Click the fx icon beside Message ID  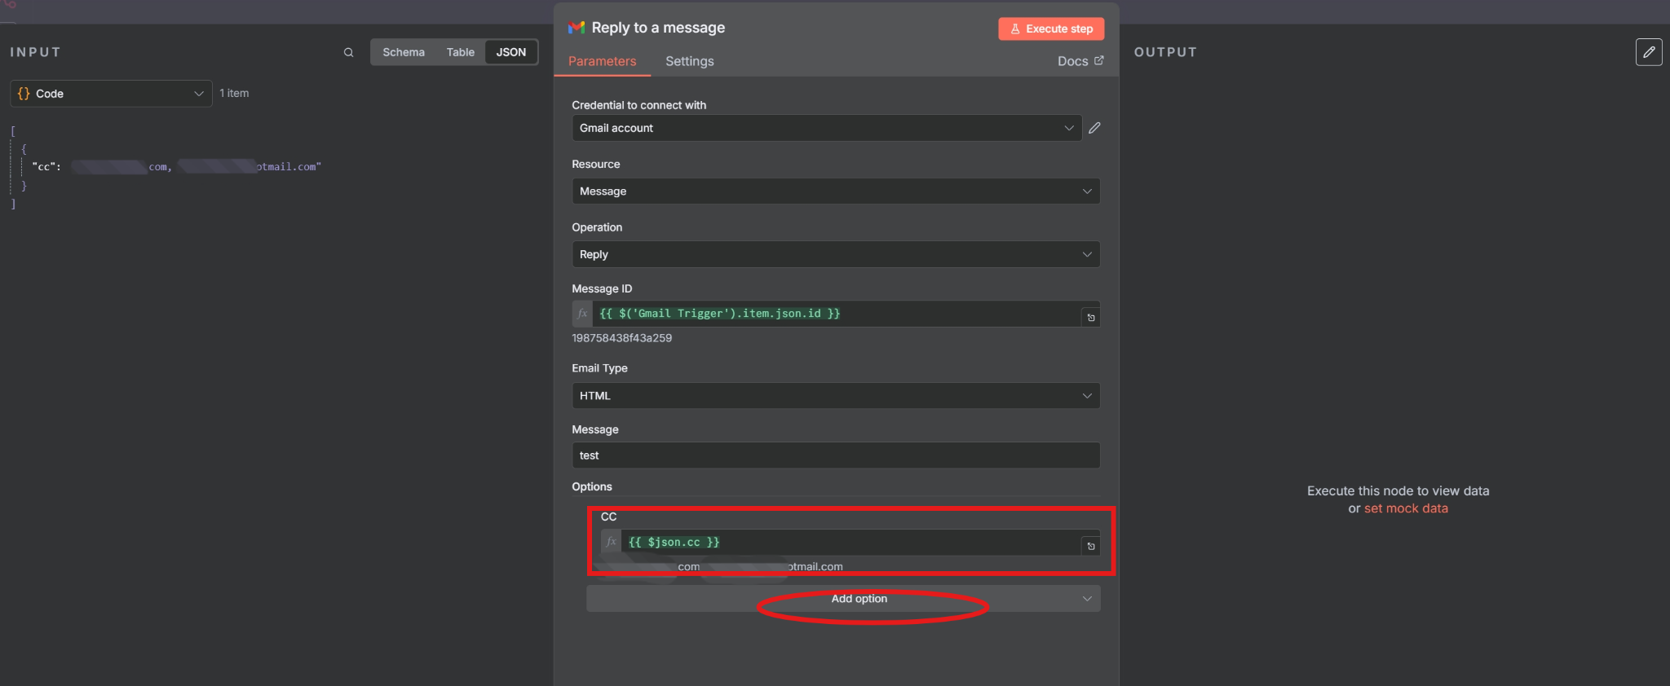[x=582, y=314]
